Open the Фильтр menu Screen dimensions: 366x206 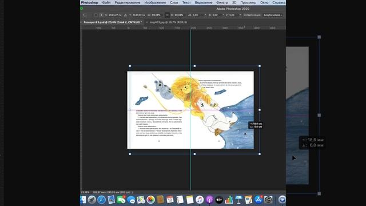(222, 2)
